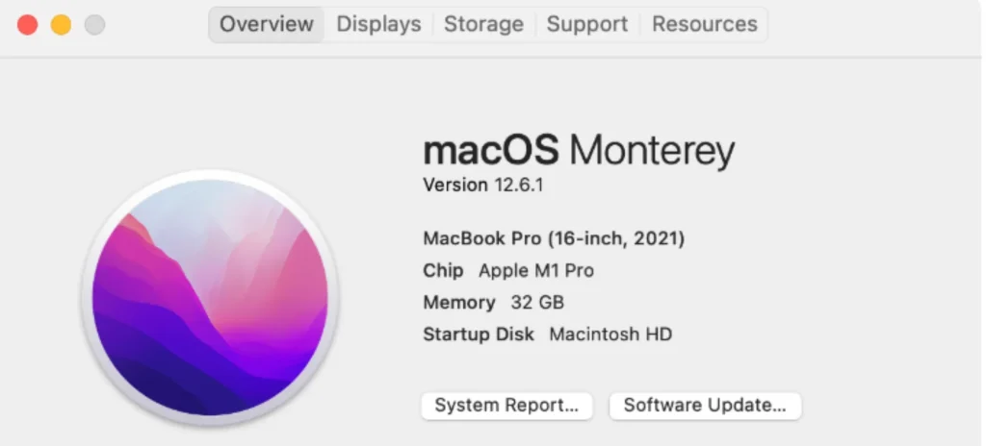
Task: Click the gray zoom window button
Action: click(94, 25)
